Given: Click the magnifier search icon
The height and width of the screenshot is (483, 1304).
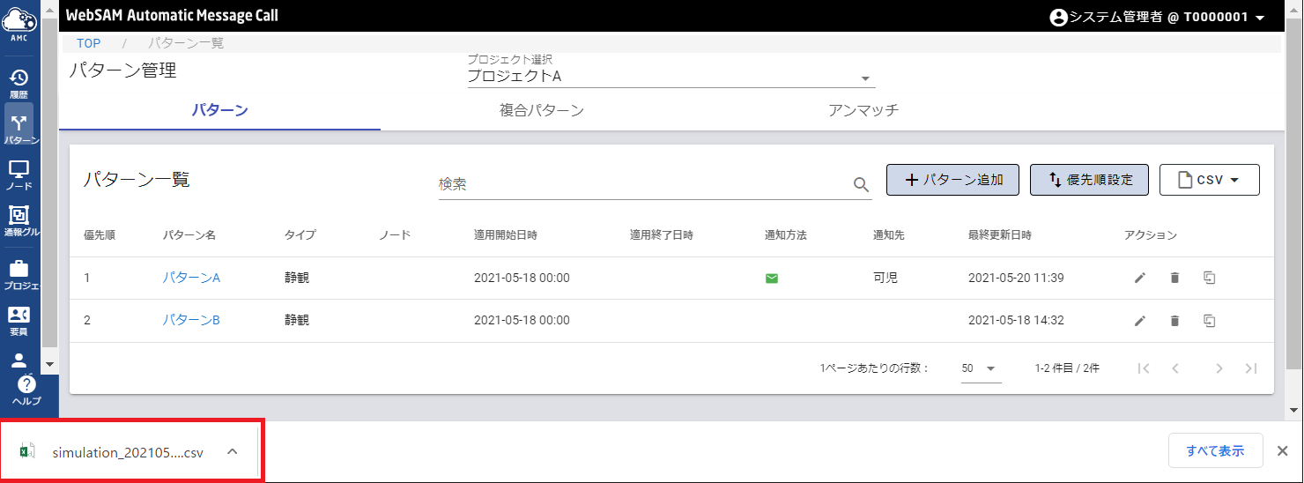Looking at the screenshot, I should point(861,184).
